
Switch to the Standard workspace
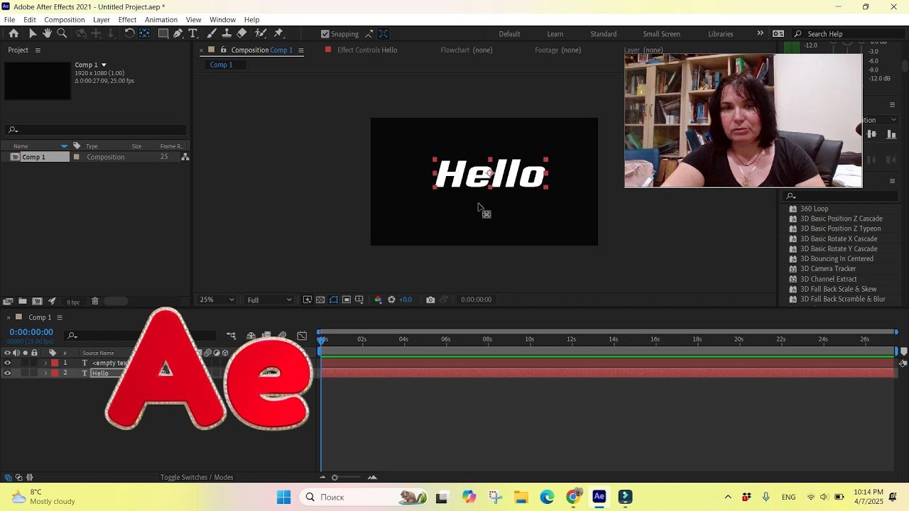[x=604, y=34]
